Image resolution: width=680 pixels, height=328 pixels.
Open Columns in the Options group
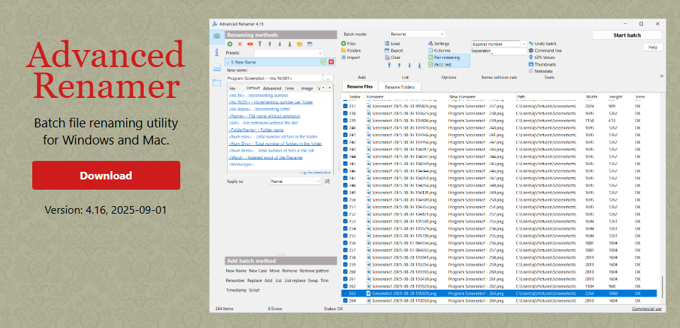pyautogui.click(x=439, y=51)
